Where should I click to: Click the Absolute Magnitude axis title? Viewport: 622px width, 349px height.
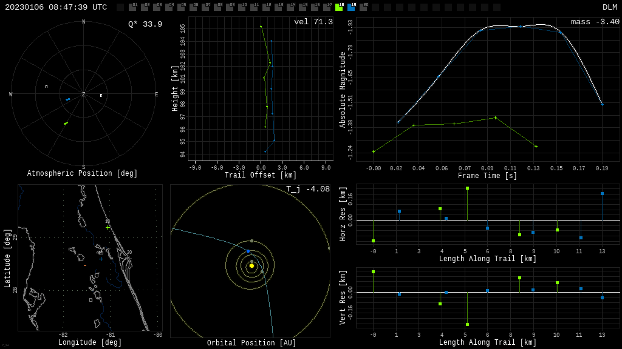[x=343, y=90]
